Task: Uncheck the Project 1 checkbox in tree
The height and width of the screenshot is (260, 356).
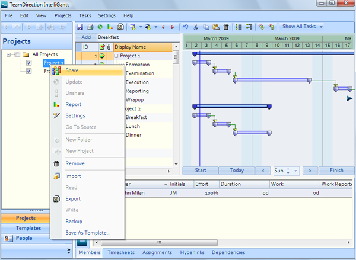Action: point(28,63)
